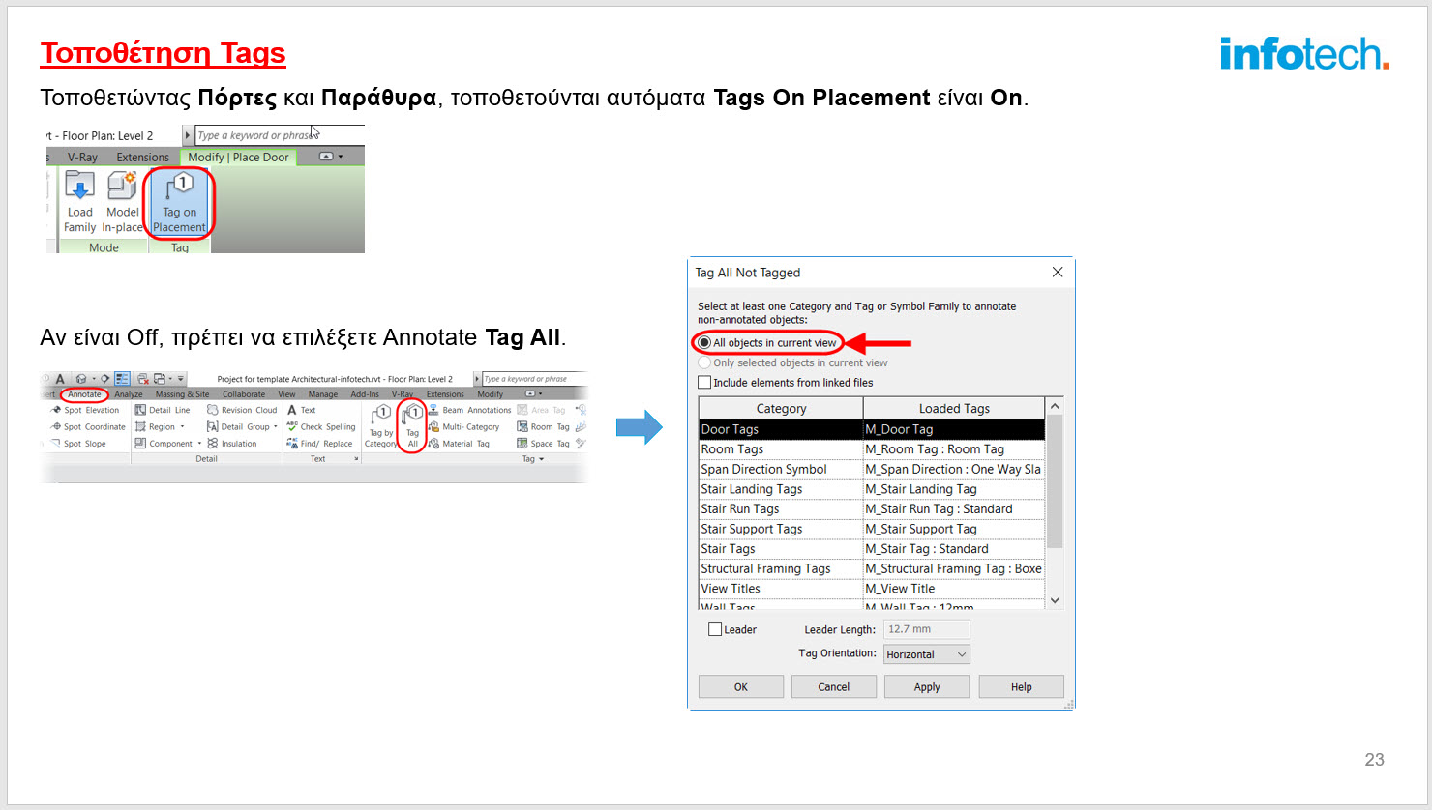The width and height of the screenshot is (1432, 810).
Task: Click the Tag All tool
Action: (x=412, y=426)
